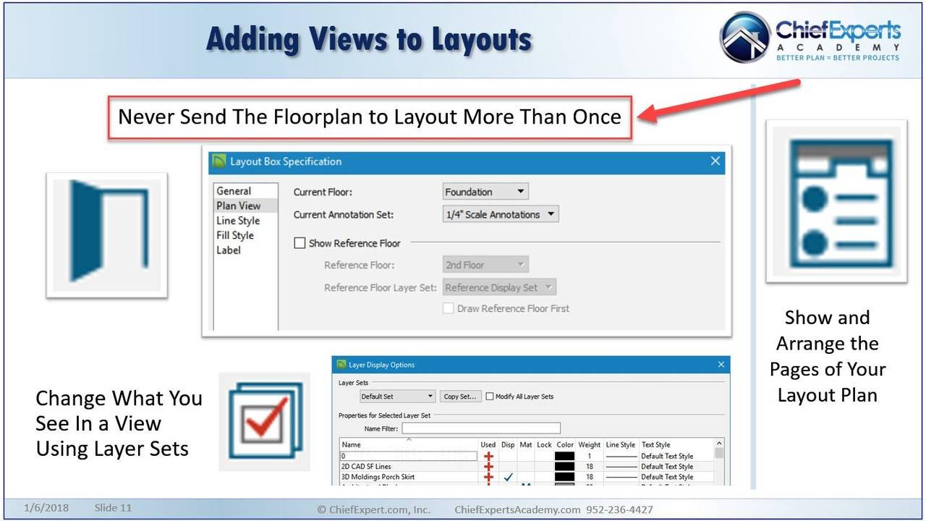Toggle Disp checkmark for 3D Moldings Porch Skirt

[x=508, y=477]
